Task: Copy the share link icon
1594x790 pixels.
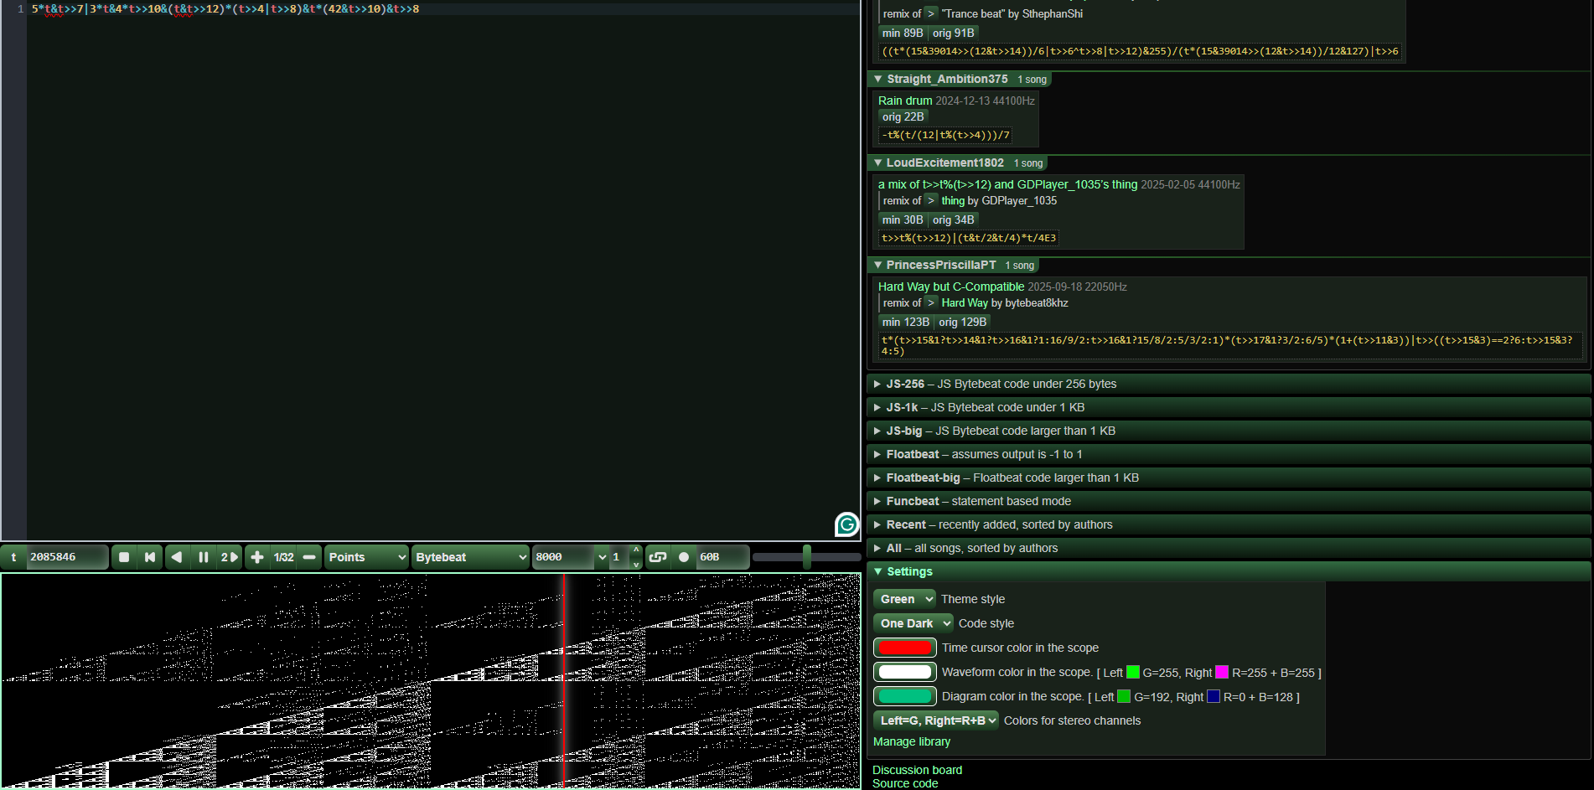Action: point(658,557)
